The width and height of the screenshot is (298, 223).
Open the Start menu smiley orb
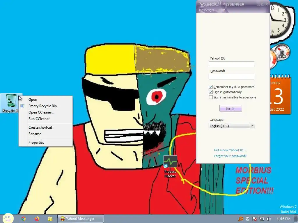pyautogui.click(x=8, y=218)
